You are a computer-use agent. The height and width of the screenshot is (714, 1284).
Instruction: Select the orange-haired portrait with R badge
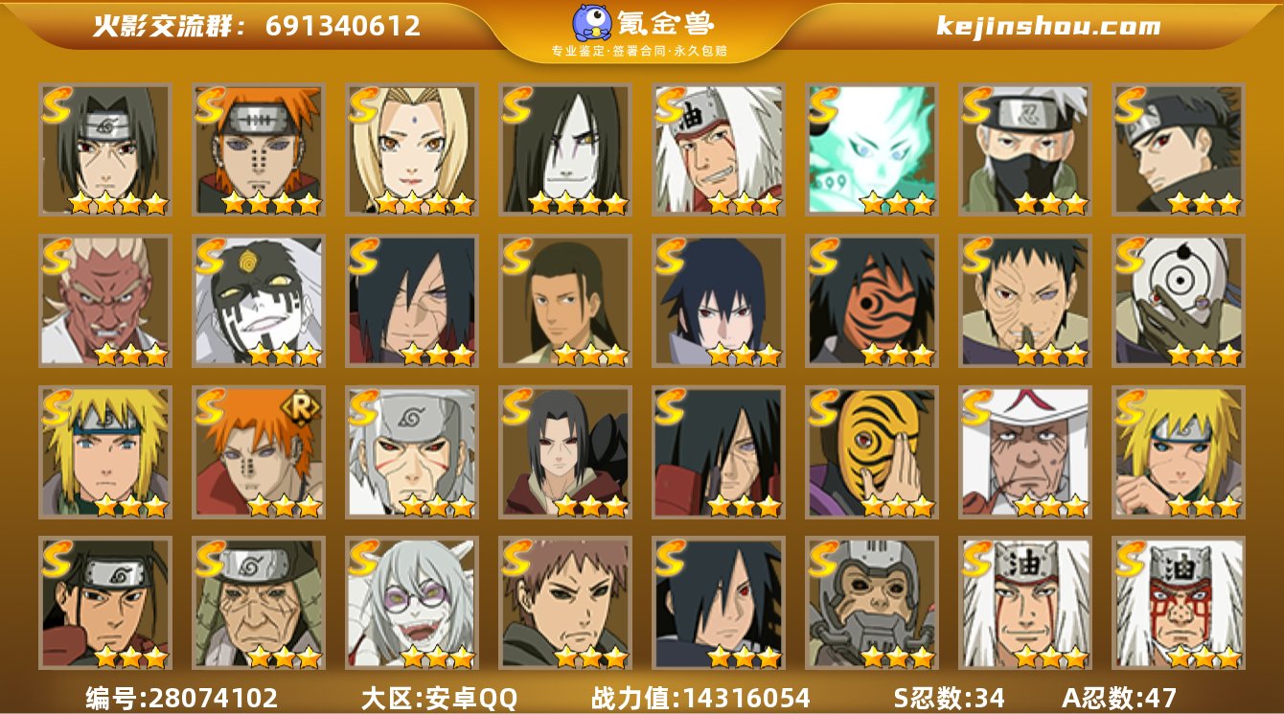pos(259,452)
